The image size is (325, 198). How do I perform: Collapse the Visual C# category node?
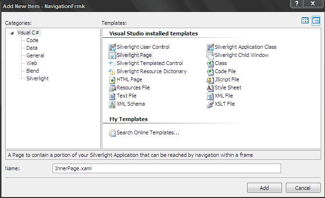click(x=12, y=33)
